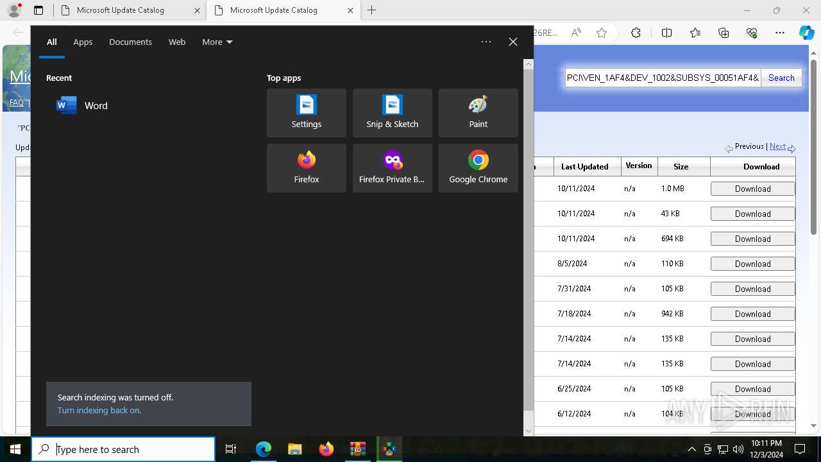Open Settings from Top apps
The width and height of the screenshot is (821, 462).
307,113
